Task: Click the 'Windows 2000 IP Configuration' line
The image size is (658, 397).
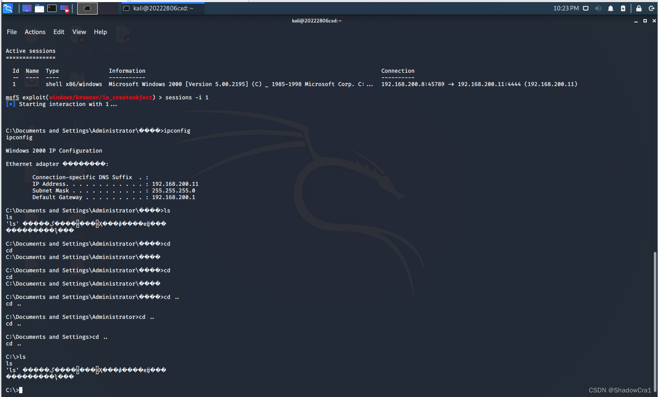Action: 54,150
